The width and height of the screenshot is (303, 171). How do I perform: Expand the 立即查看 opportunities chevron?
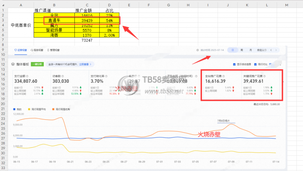(x=90, y=64)
